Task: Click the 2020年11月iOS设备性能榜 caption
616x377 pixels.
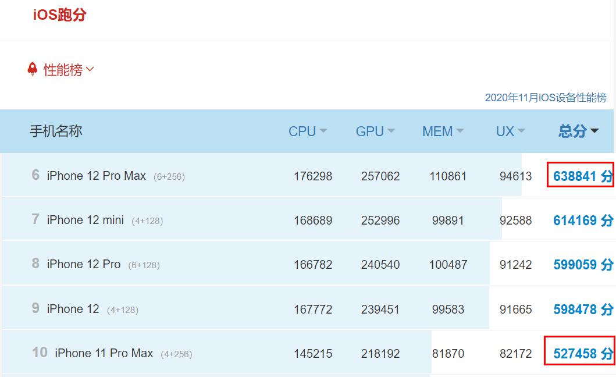Action: pos(545,98)
